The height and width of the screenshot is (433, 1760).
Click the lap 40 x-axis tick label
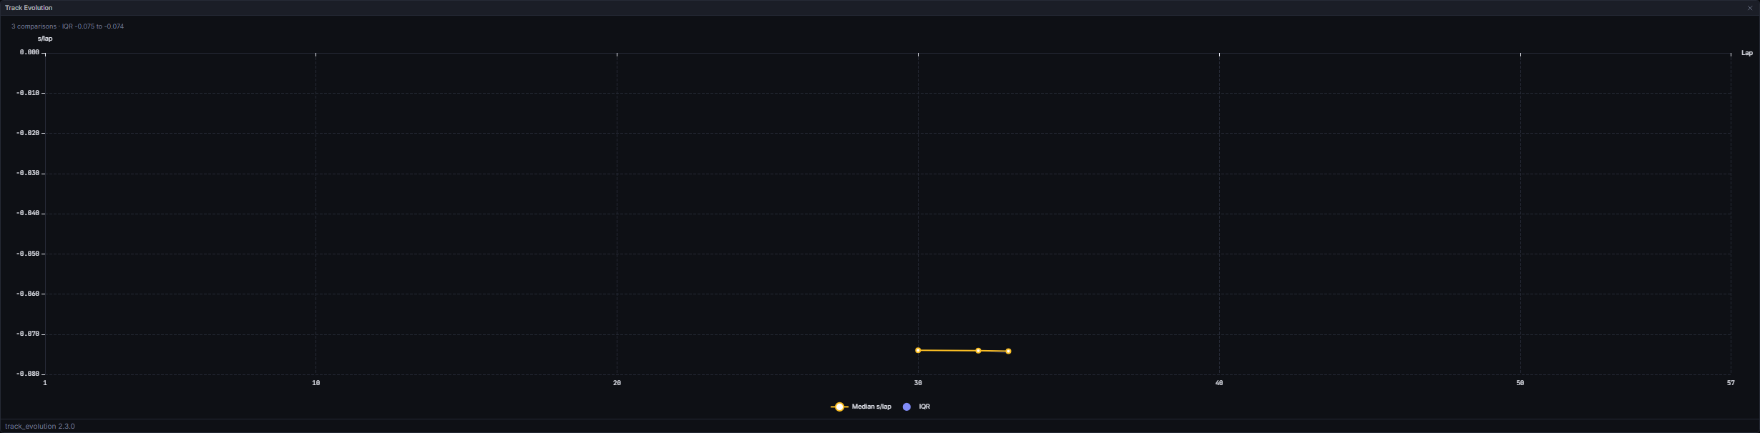click(1219, 383)
